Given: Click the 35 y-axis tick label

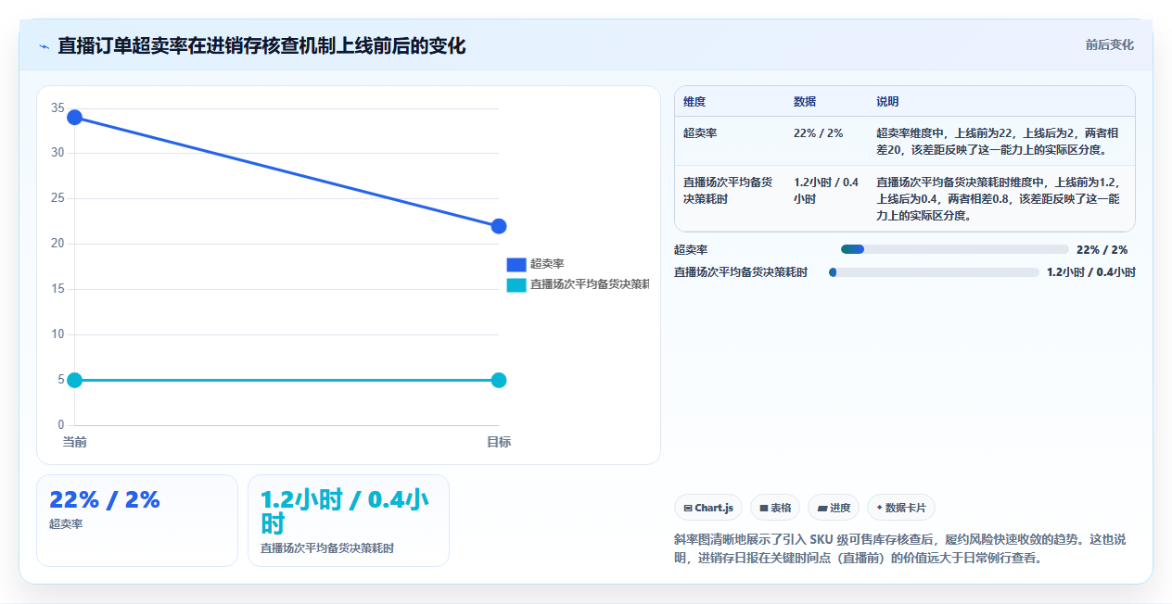Looking at the screenshot, I should pyautogui.click(x=57, y=108).
